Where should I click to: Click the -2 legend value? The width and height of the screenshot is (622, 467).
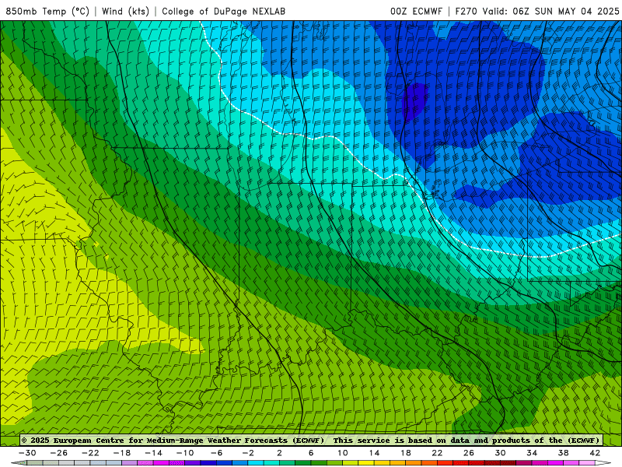248,453
